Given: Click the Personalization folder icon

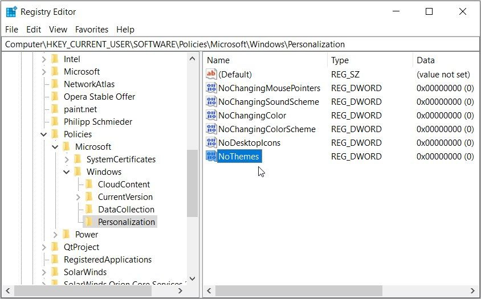Looking at the screenshot, I should 89,222.
